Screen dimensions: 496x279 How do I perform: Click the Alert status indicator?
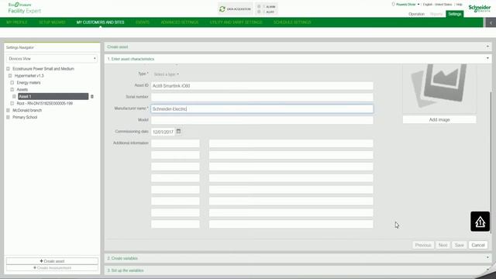(259, 12)
